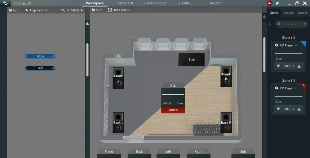Click CD Player source icon in zone 1
The height and width of the screenshot is (158, 310).
[277, 45]
